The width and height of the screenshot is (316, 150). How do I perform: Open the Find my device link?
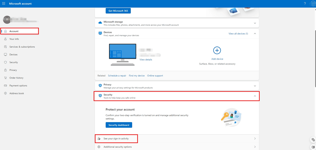coord(137,75)
